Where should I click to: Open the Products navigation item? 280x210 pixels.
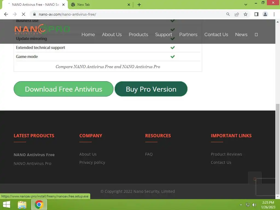(138, 34)
